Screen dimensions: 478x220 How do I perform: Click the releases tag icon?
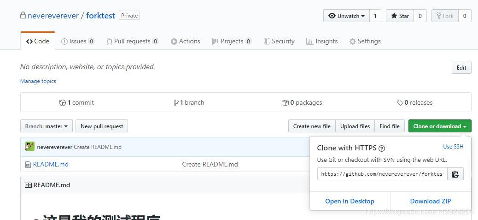(x=400, y=103)
